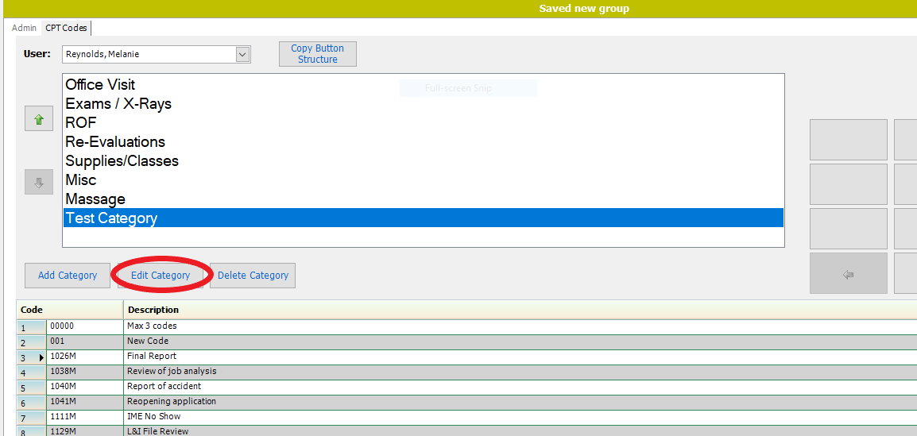
Task: Click the grey move-down arrow button
Action: click(x=39, y=183)
